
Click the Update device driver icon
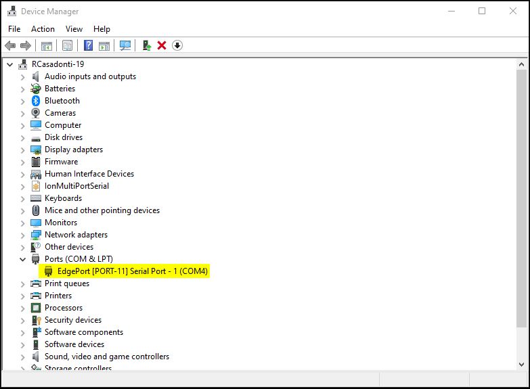click(x=147, y=45)
